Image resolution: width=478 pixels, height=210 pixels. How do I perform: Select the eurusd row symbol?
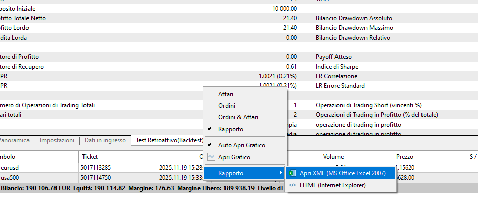10,168
